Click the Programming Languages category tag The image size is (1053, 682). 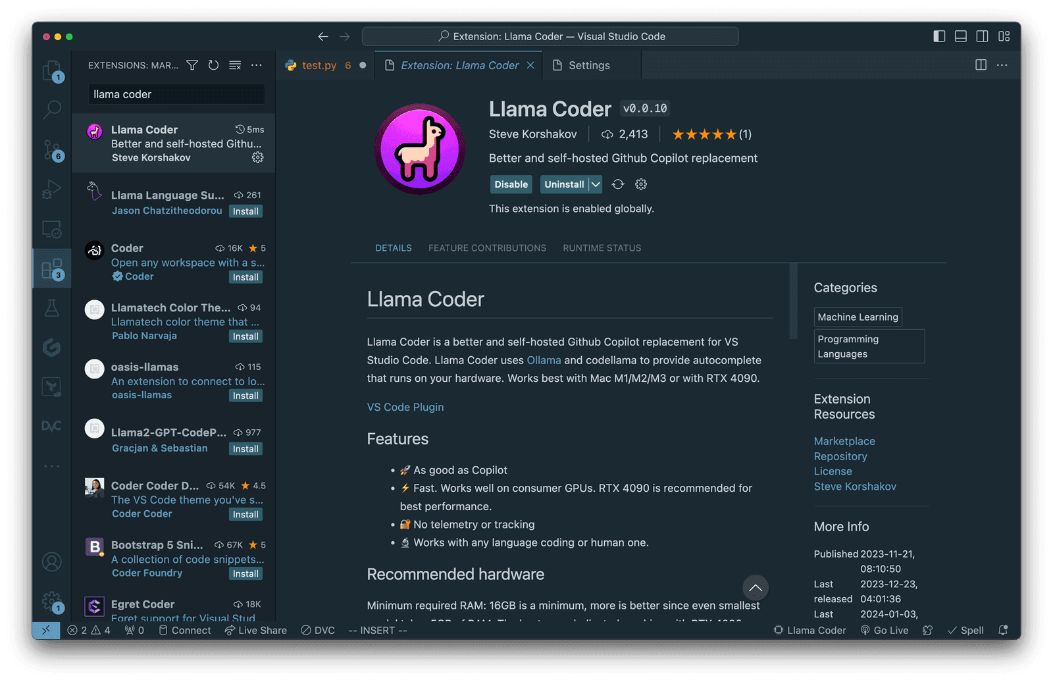point(869,346)
